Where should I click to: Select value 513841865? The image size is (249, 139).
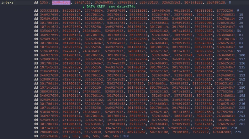click(183, 76)
